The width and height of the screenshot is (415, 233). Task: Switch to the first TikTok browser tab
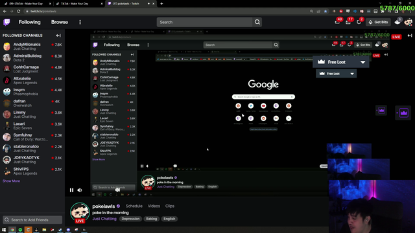[x=27, y=4]
